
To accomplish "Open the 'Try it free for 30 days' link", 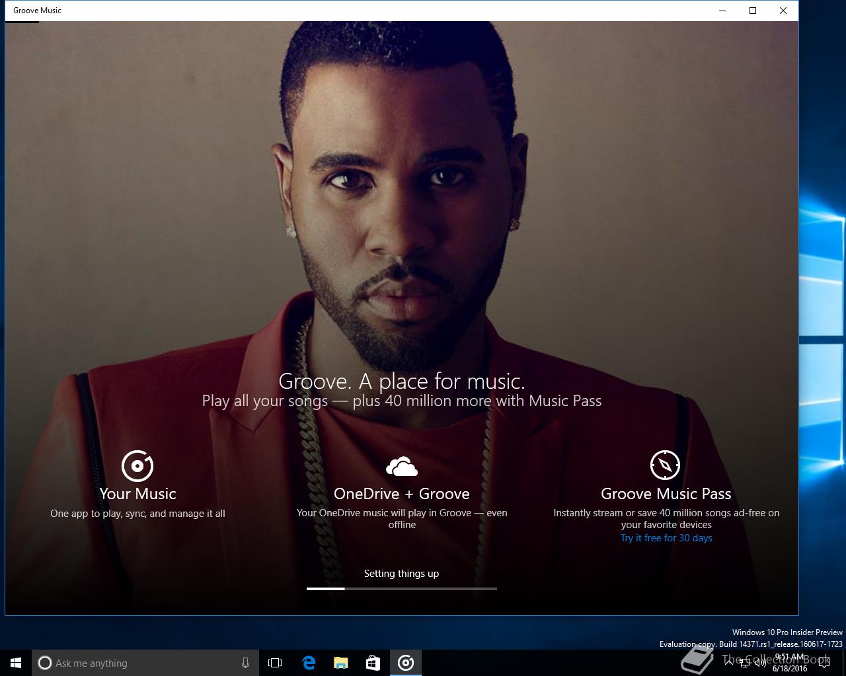I will pyautogui.click(x=666, y=538).
